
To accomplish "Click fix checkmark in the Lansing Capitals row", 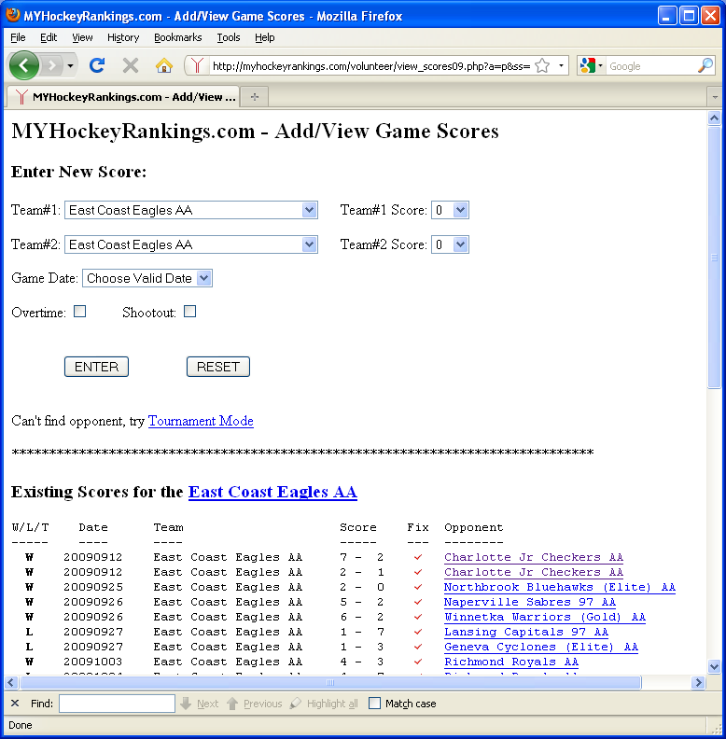I will pyautogui.click(x=418, y=632).
